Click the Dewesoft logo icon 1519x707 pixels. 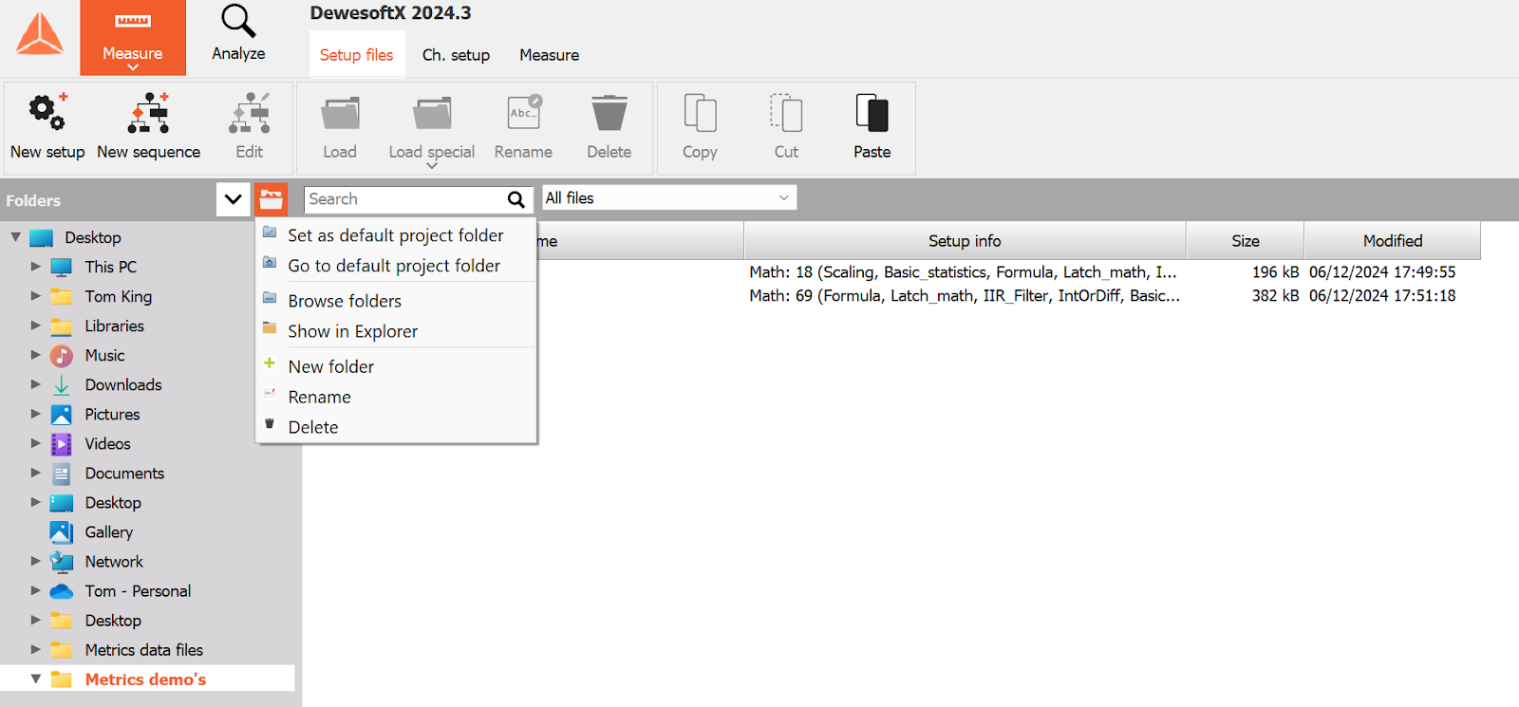click(39, 34)
